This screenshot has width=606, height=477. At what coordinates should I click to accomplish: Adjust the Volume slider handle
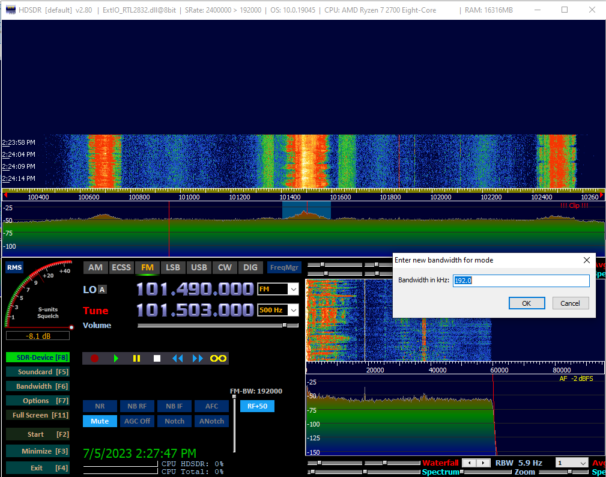click(285, 326)
